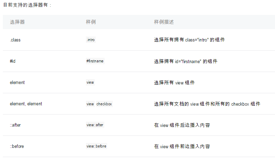Click the description mentioning id="firstname"
275x161 pixels.
pos(186,61)
